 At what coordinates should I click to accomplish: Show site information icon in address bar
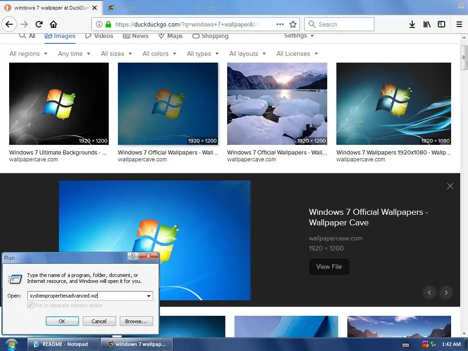click(99, 25)
